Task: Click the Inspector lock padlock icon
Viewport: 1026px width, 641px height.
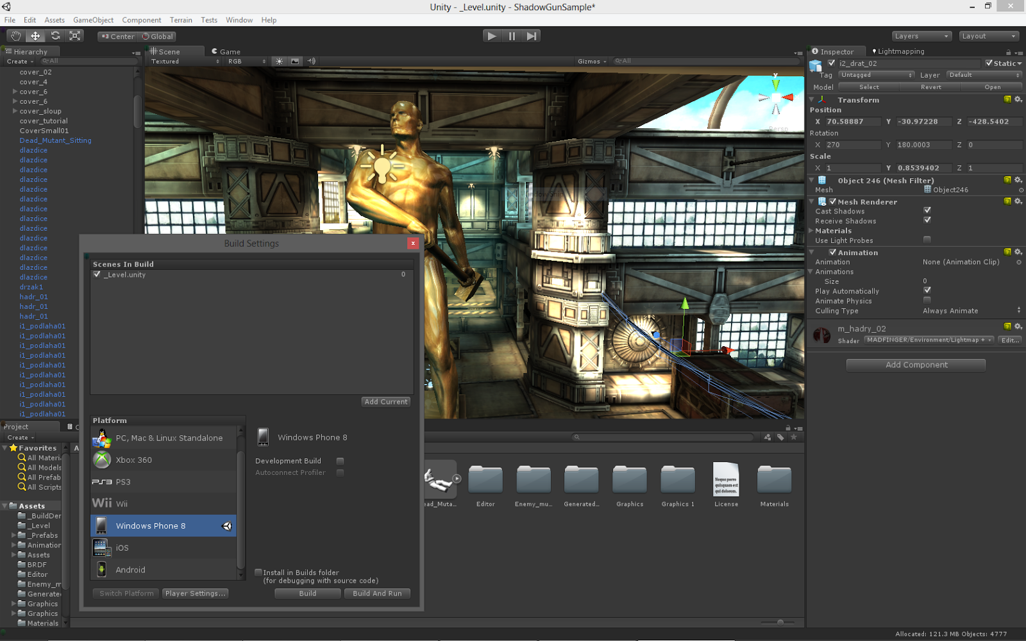Action: coord(1008,51)
